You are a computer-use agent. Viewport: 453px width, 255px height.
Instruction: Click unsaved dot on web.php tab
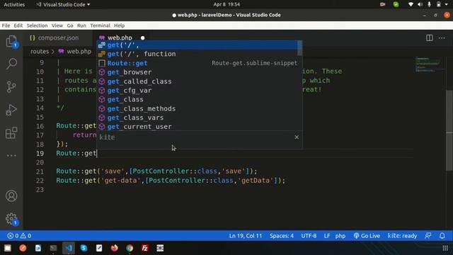(142, 38)
